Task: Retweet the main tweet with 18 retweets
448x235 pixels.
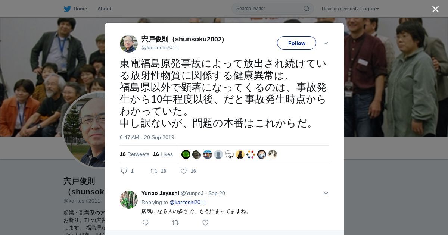Action: [x=153, y=171]
